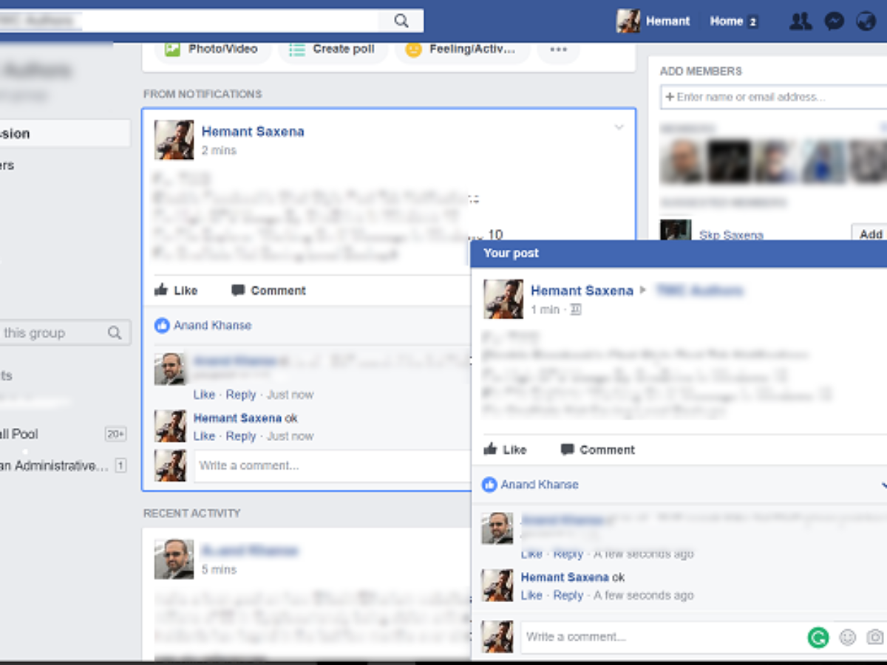Click the Enter name or email address field

773,97
